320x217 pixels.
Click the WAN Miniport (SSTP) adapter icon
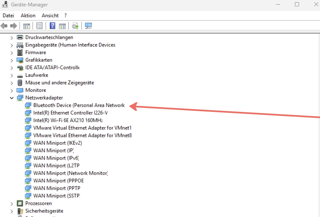[x=28, y=196]
